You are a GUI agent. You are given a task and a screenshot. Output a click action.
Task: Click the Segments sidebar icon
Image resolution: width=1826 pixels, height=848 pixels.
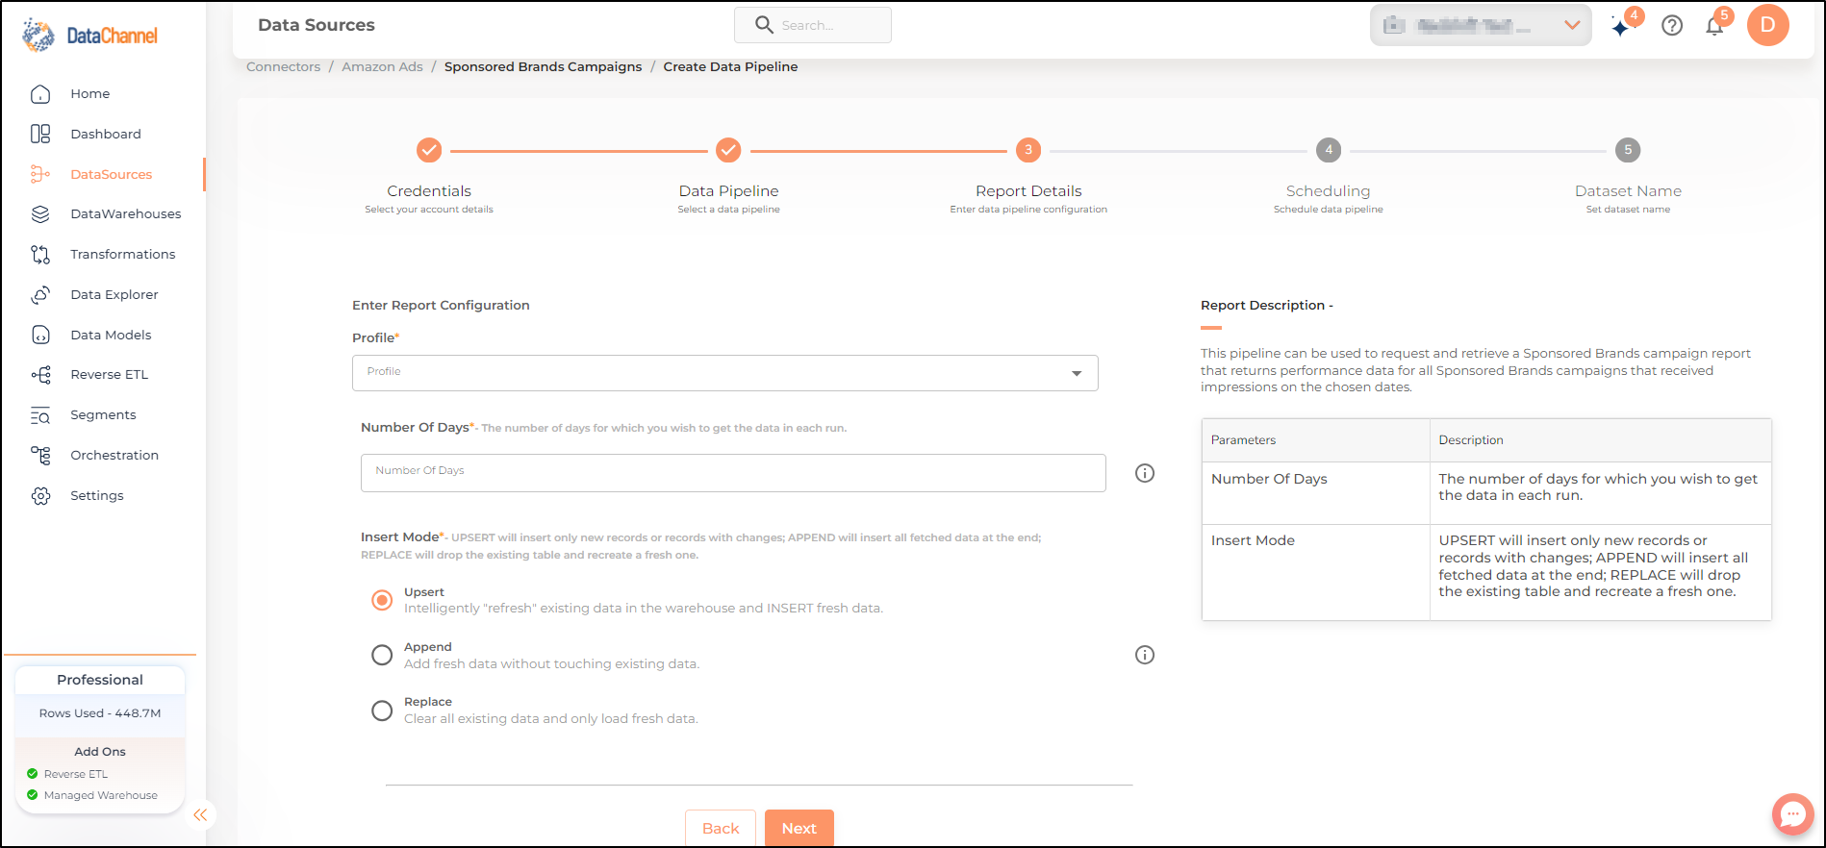(40, 414)
